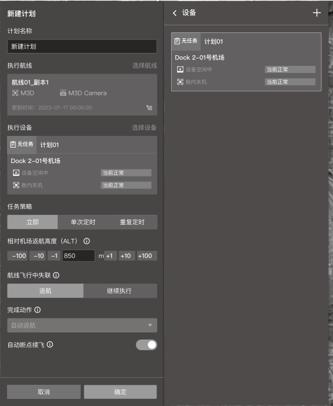The width and height of the screenshot is (333, 406).
Task: Click the camera icon beside M3D Camera
Action: click(63, 93)
